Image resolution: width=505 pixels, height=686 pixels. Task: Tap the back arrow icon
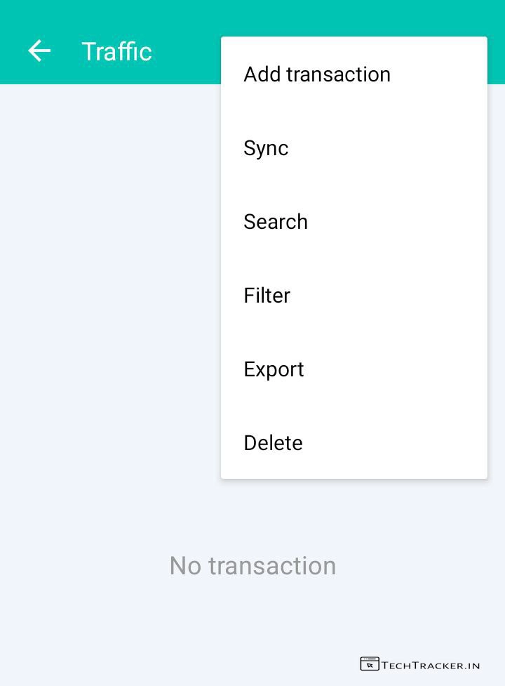[39, 51]
